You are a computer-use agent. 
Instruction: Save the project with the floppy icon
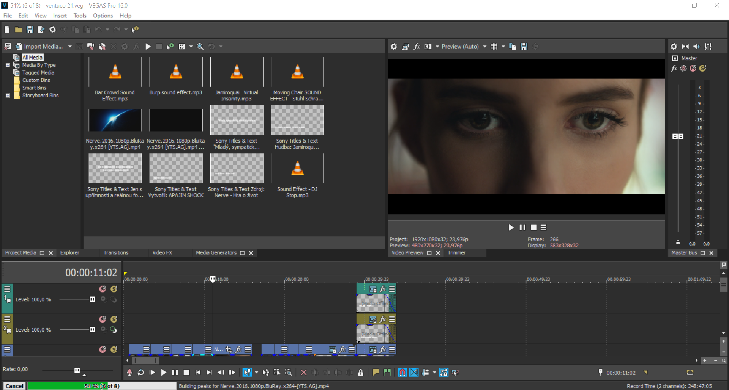[30, 30]
